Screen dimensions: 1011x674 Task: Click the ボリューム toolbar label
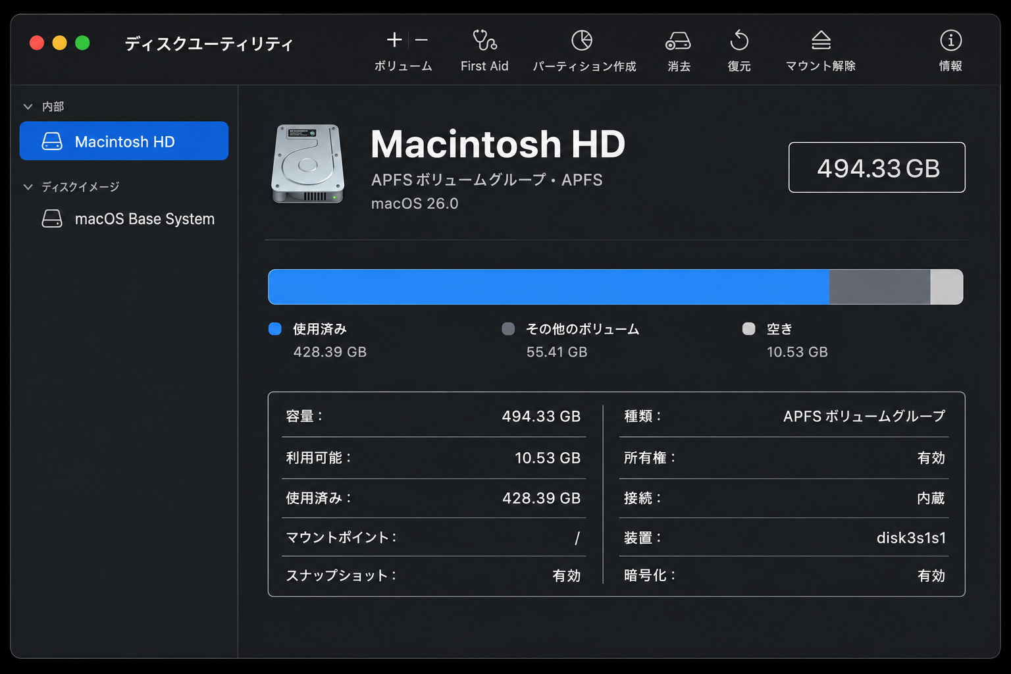click(x=403, y=66)
